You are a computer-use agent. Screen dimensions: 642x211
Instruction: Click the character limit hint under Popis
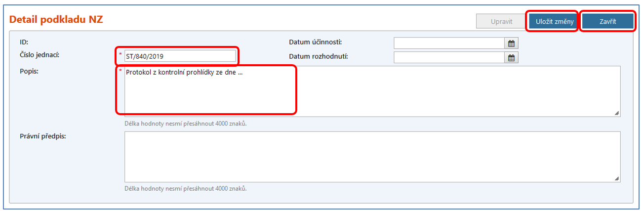pos(186,124)
